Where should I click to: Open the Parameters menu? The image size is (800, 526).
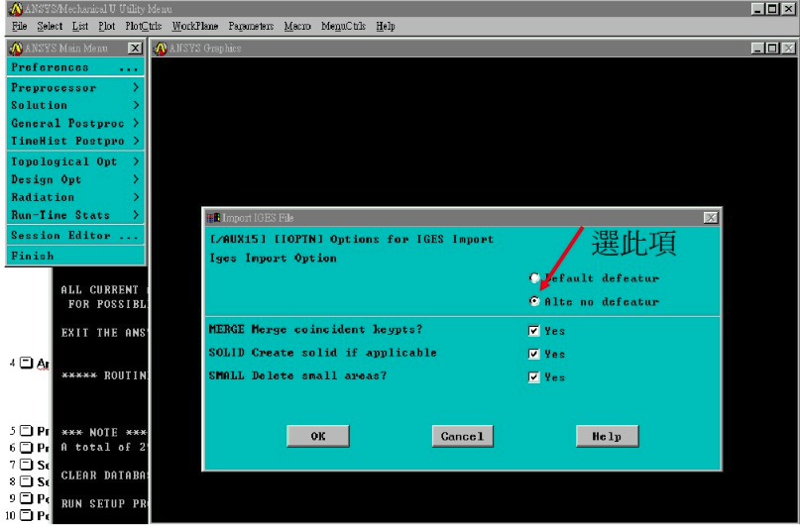[x=251, y=26]
